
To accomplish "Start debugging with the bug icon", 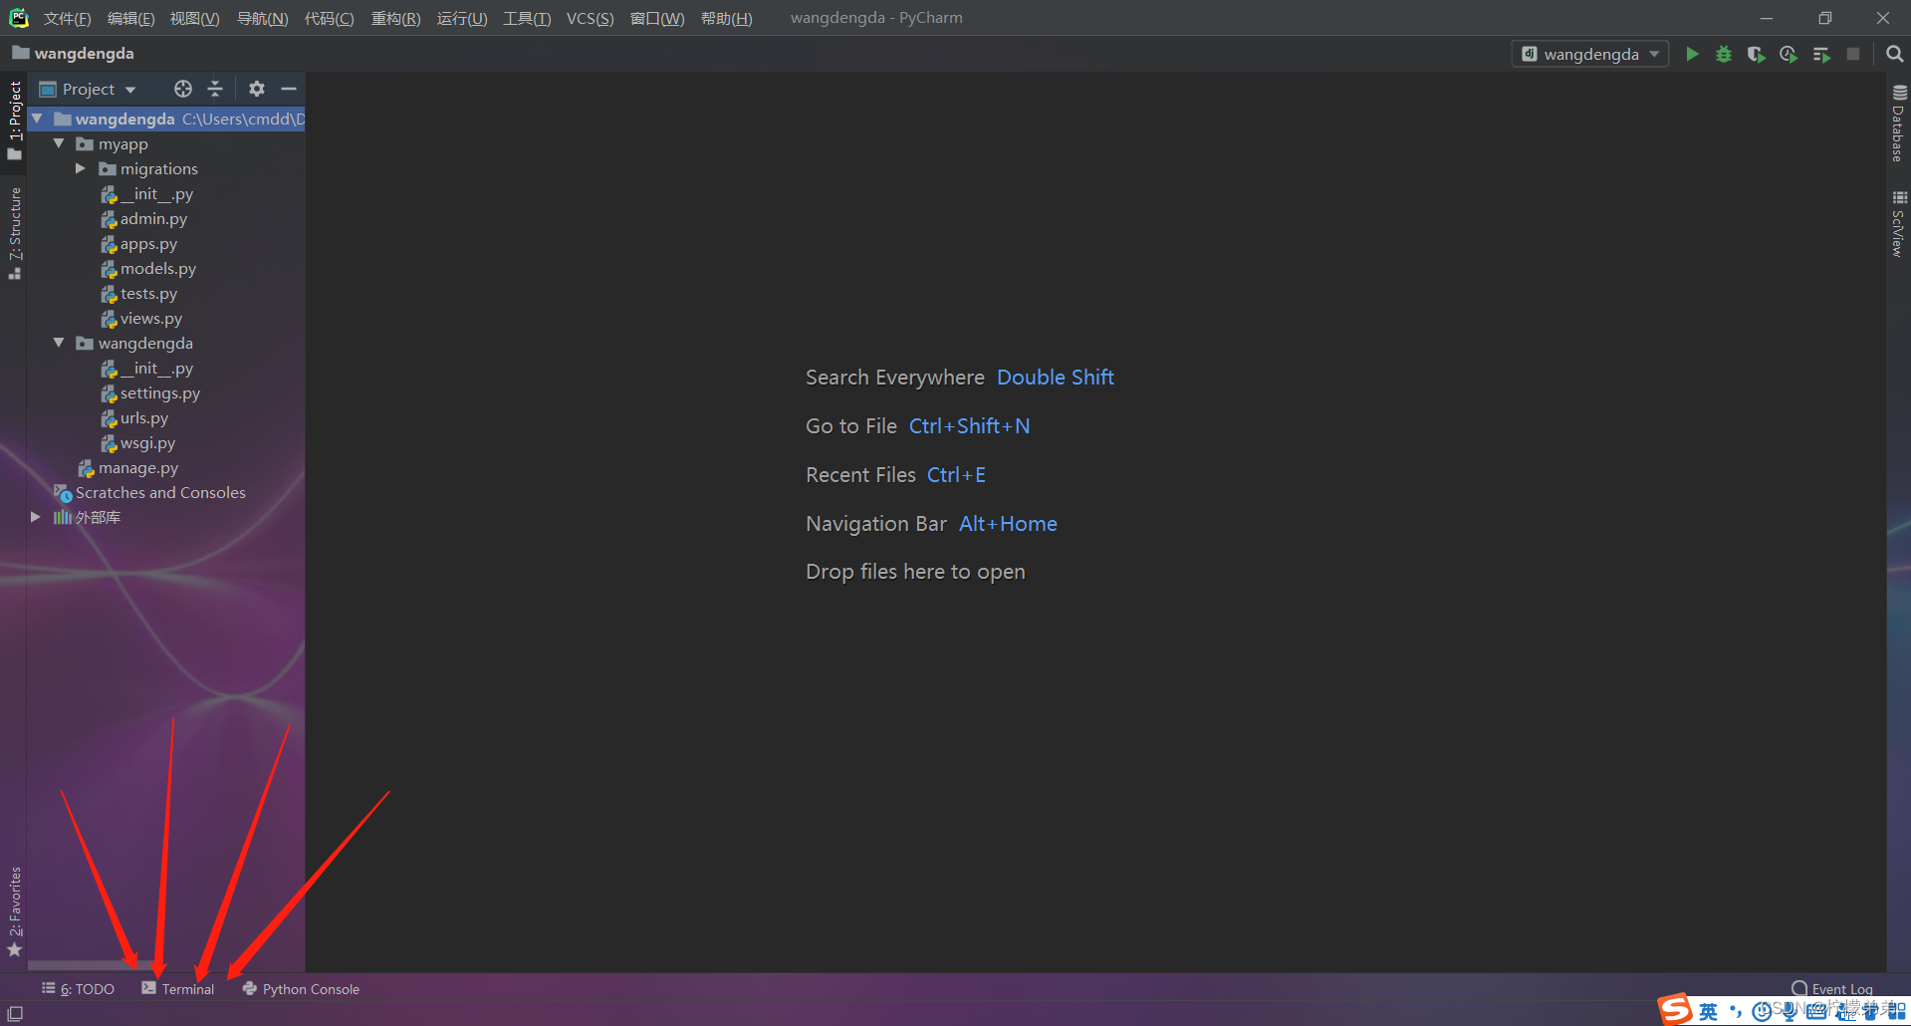I will (1724, 54).
